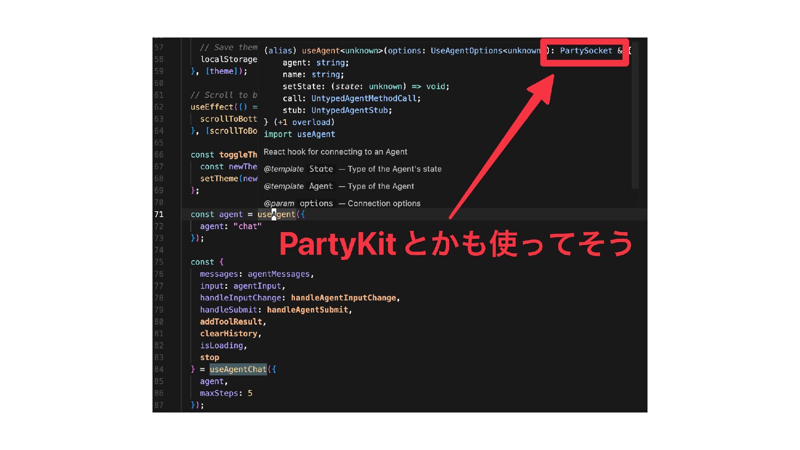800x450 pixels.
Task: Click the useAgent call on line 71
Action: [276, 214]
